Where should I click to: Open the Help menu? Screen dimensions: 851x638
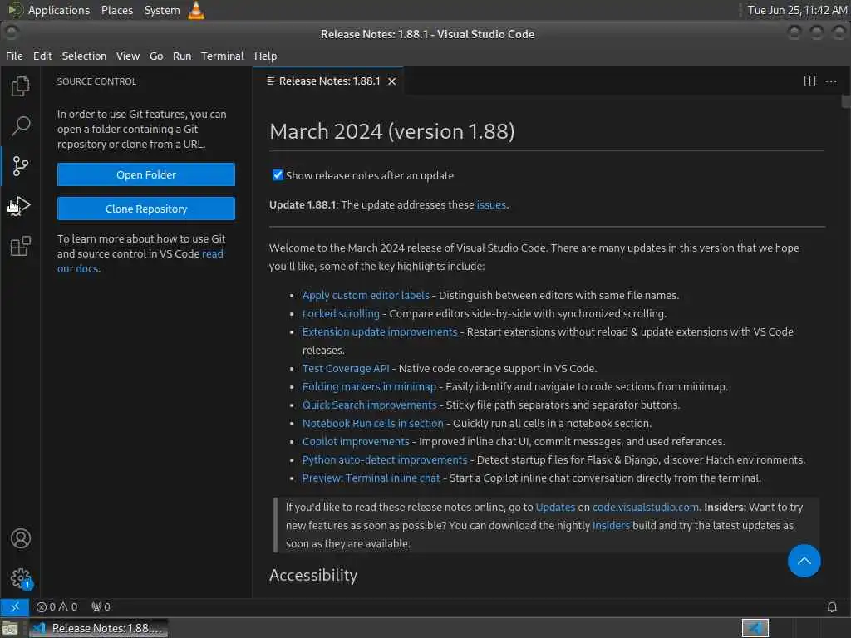pyautogui.click(x=265, y=56)
